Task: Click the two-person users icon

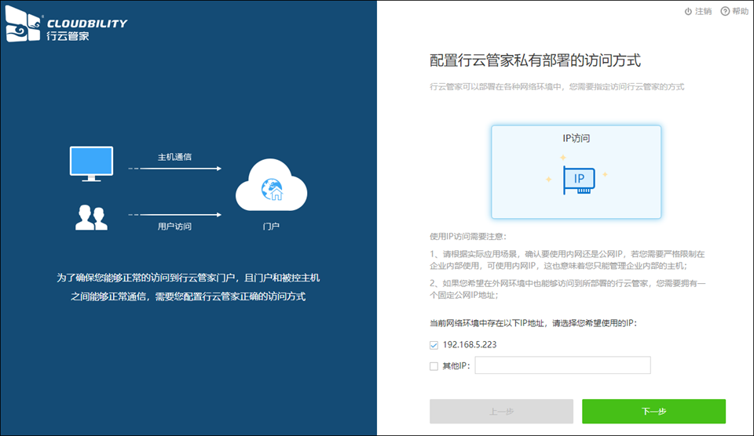Action: point(91,217)
